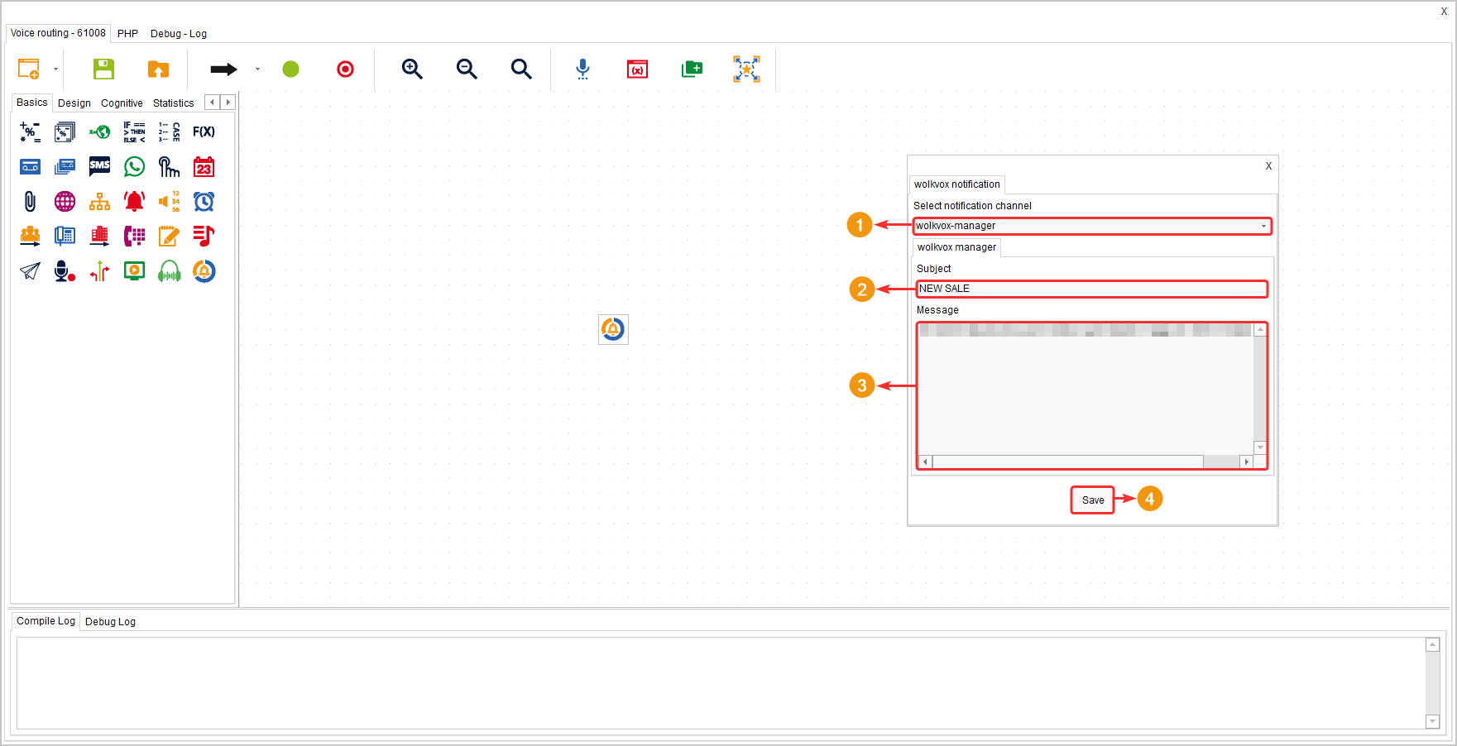This screenshot has width=1457, height=746.
Task: Select the stacked multiple operations component
Action: click(x=65, y=132)
